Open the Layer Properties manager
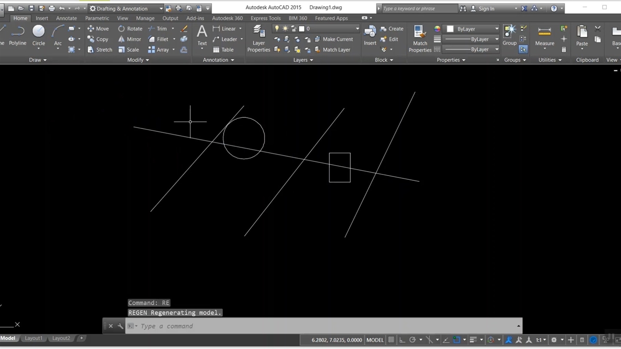This screenshot has width=621, height=349. pyautogui.click(x=259, y=38)
